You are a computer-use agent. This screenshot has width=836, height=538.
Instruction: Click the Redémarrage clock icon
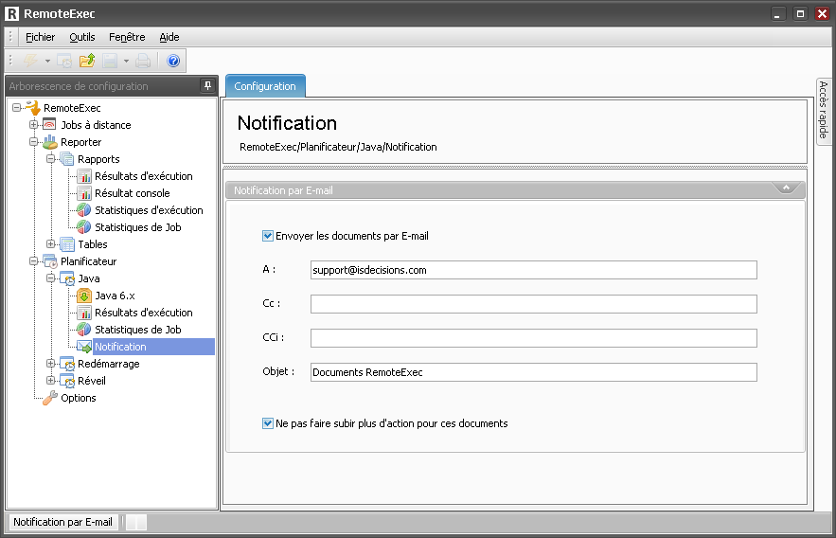coord(67,364)
